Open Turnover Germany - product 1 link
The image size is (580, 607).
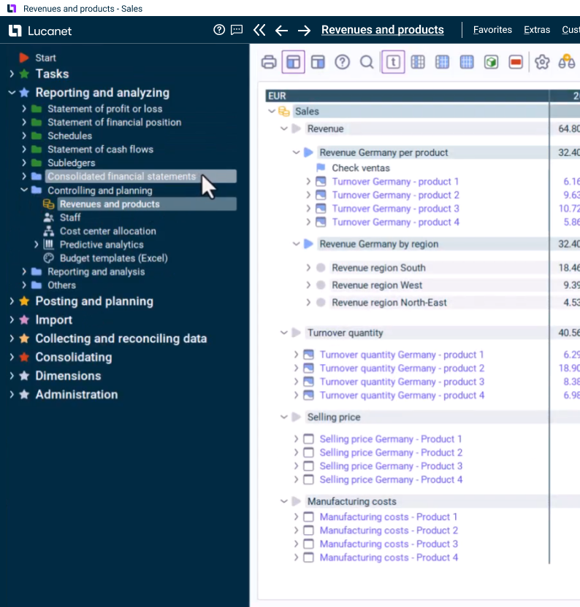pyautogui.click(x=395, y=182)
